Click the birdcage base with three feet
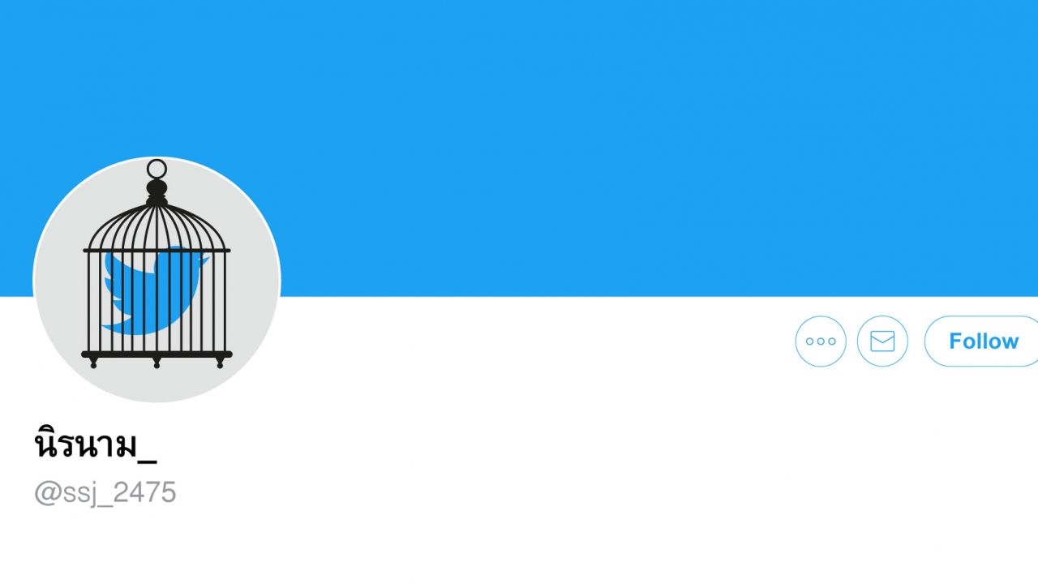 point(157,358)
